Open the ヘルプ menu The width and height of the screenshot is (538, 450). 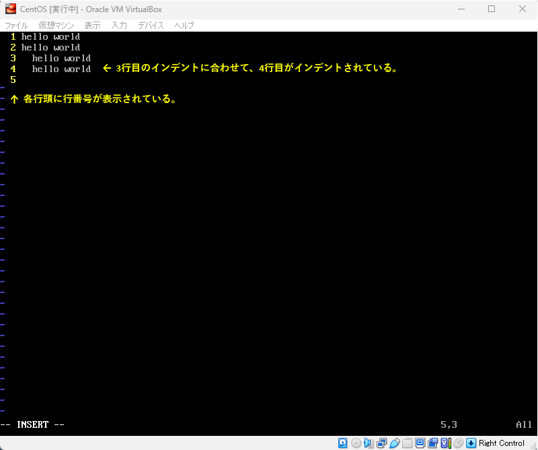pyautogui.click(x=184, y=26)
